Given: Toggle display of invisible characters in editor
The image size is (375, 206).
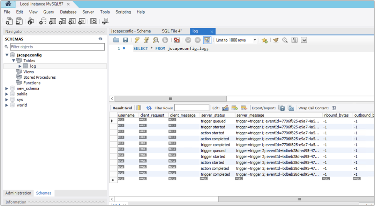Looking at the screenshot, I should coord(294,40).
